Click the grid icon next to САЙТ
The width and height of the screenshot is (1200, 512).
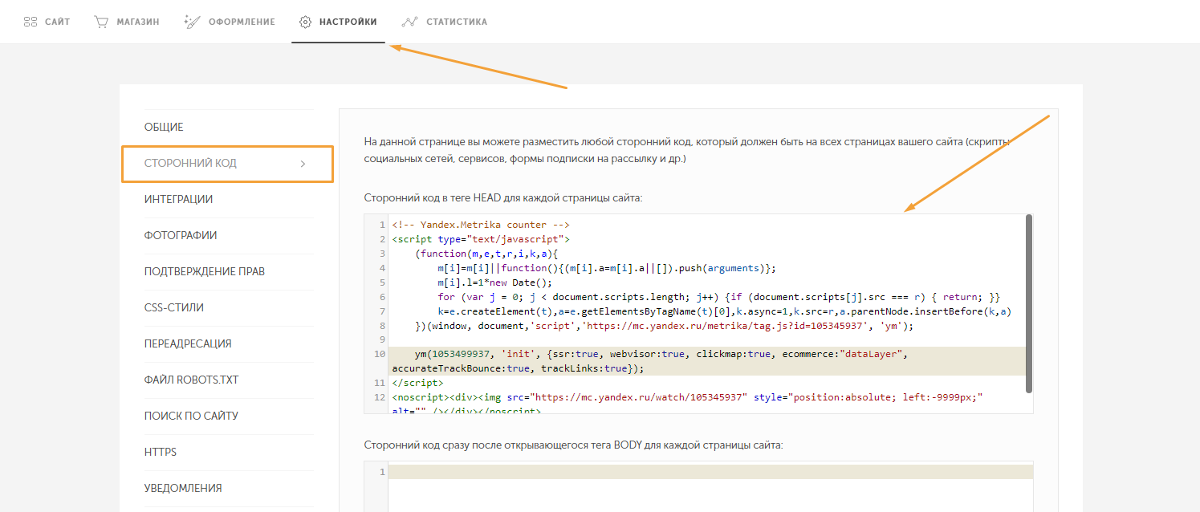[x=31, y=22]
